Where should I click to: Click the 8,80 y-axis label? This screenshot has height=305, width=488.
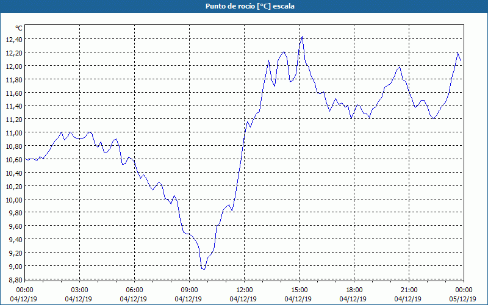click(16, 279)
